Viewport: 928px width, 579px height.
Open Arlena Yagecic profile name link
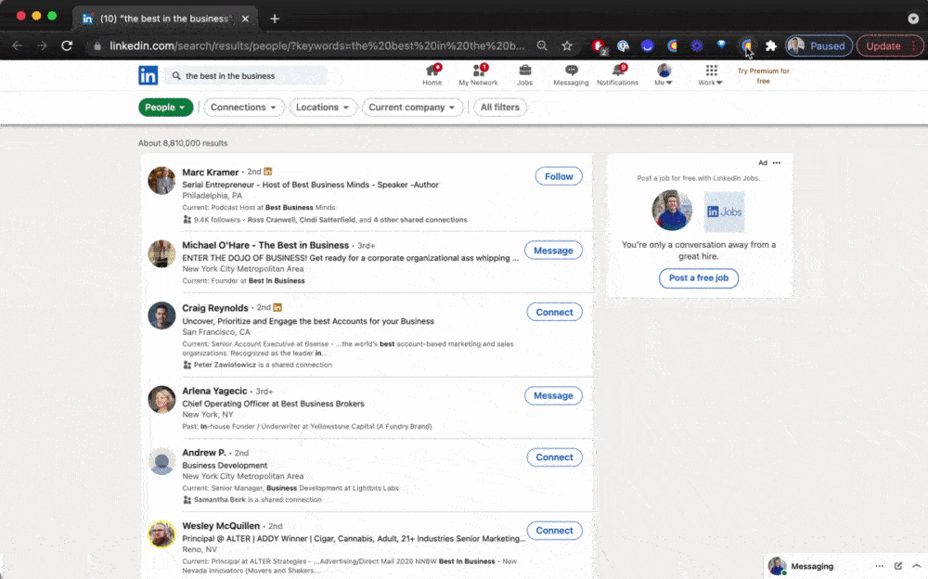pyautogui.click(x=214, y=391)
